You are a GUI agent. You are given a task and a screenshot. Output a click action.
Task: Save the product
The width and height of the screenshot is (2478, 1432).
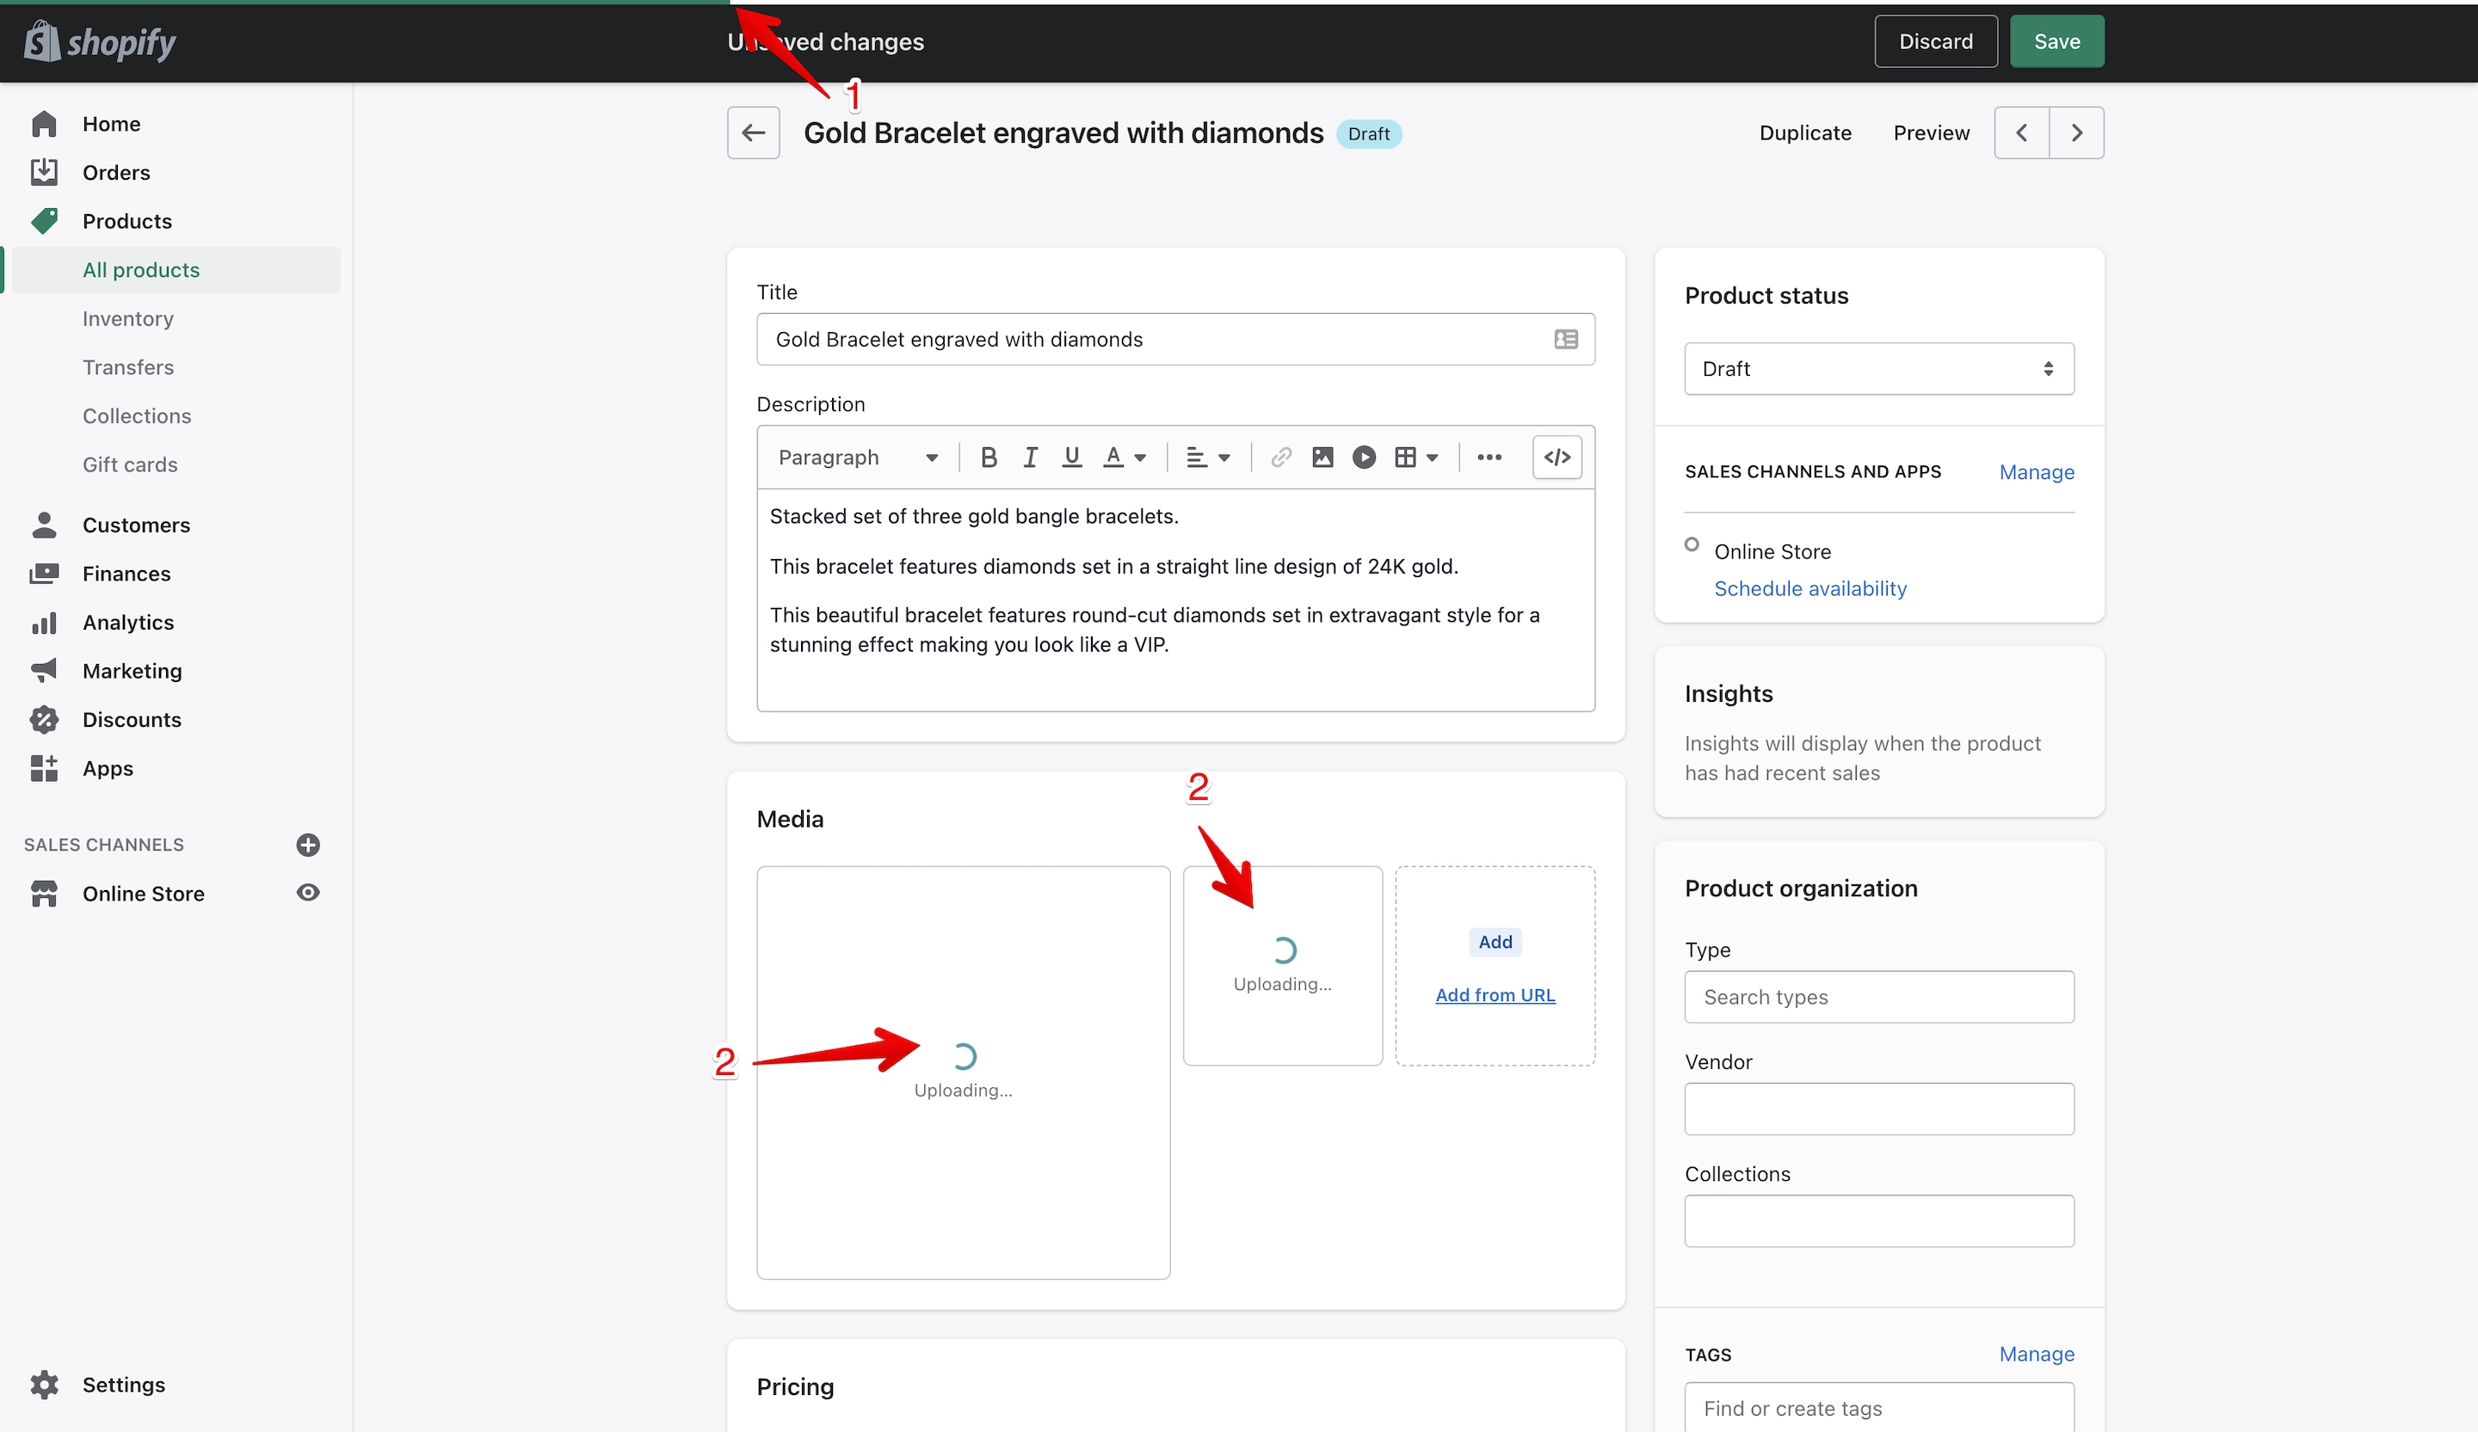tap(2056, 41)
